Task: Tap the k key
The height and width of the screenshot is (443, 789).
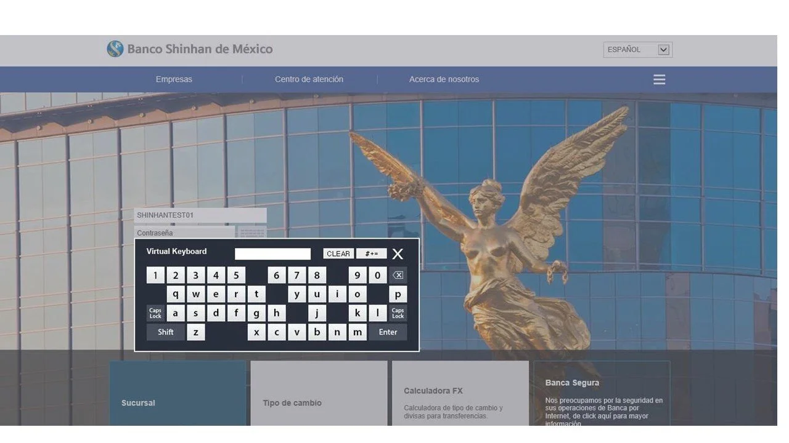Action: (x=358, y=313)
